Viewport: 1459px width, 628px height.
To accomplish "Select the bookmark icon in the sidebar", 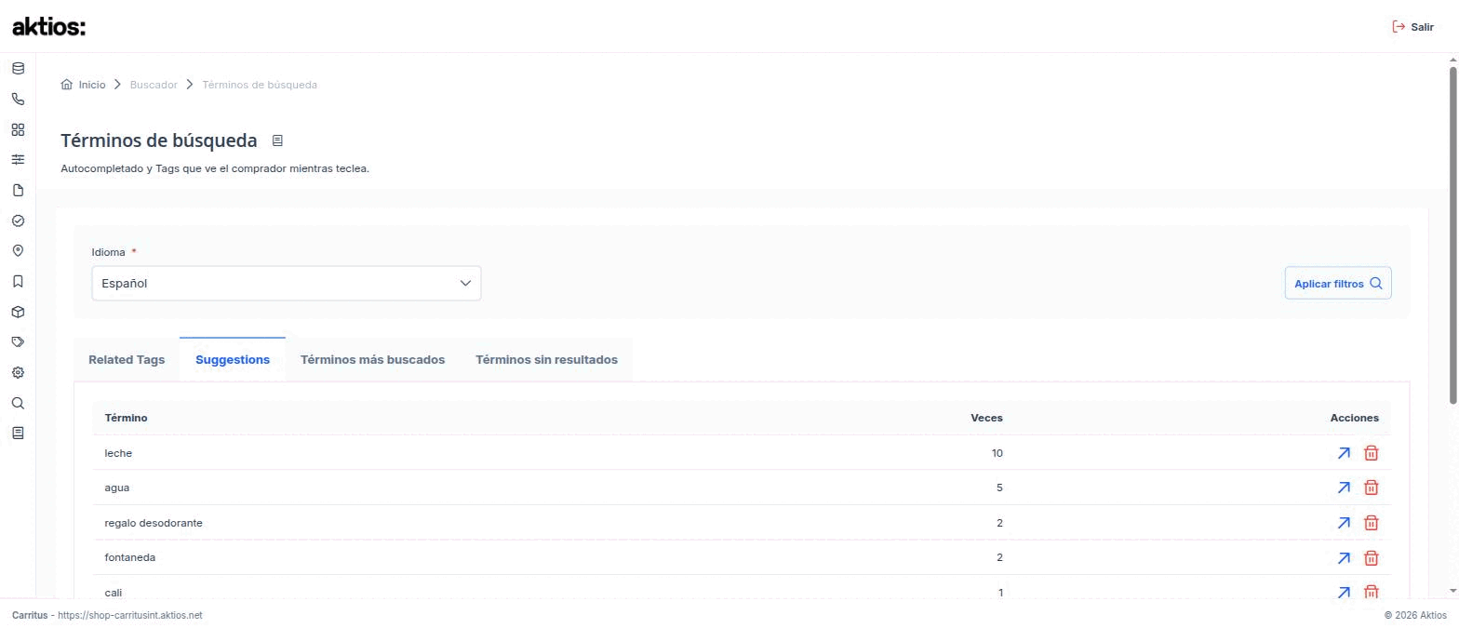I will (x=18, y=281).
